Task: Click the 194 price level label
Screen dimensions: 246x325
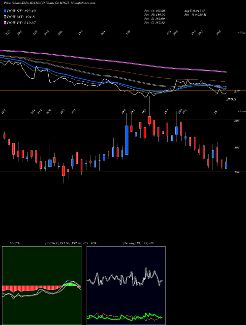Action: 237,148
